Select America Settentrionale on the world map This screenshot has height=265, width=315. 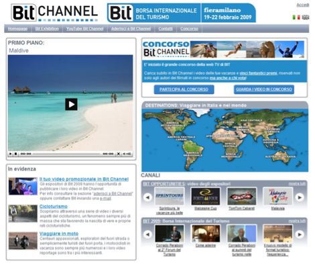click(x=173, y=124)
